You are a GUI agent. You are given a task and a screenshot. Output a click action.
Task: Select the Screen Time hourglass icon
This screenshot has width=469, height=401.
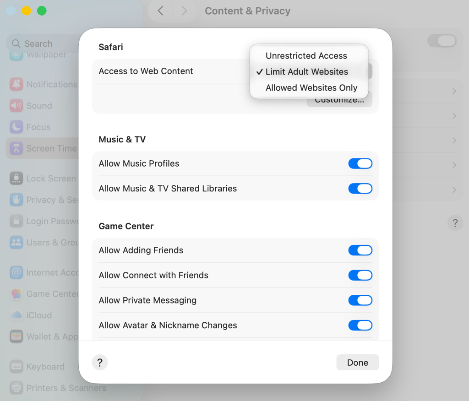point(16,148)
